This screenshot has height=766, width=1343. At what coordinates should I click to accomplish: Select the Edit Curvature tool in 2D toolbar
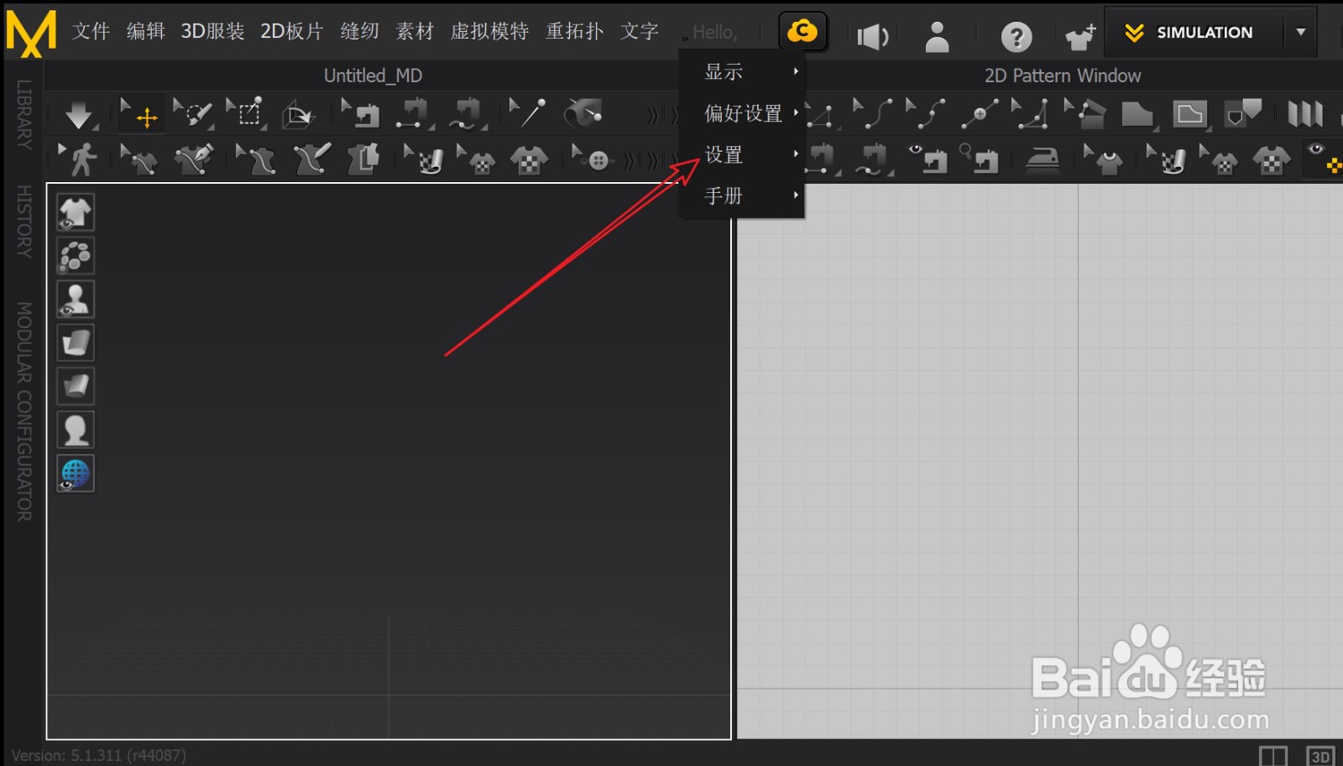(873, 114)
